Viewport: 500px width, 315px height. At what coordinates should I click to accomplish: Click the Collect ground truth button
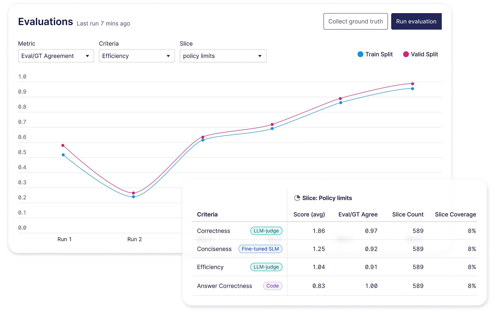[x=355, y=21]
